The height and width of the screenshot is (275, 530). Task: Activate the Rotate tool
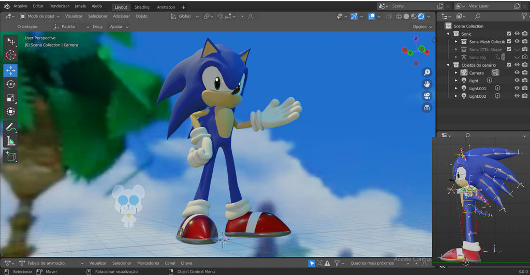[11, 84]
